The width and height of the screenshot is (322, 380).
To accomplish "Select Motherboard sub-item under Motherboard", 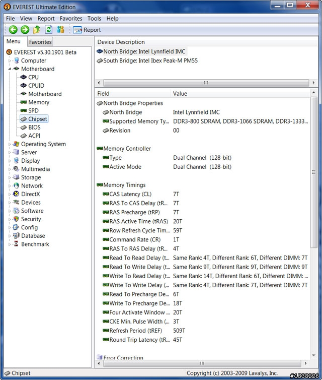I will pos(45,94).
